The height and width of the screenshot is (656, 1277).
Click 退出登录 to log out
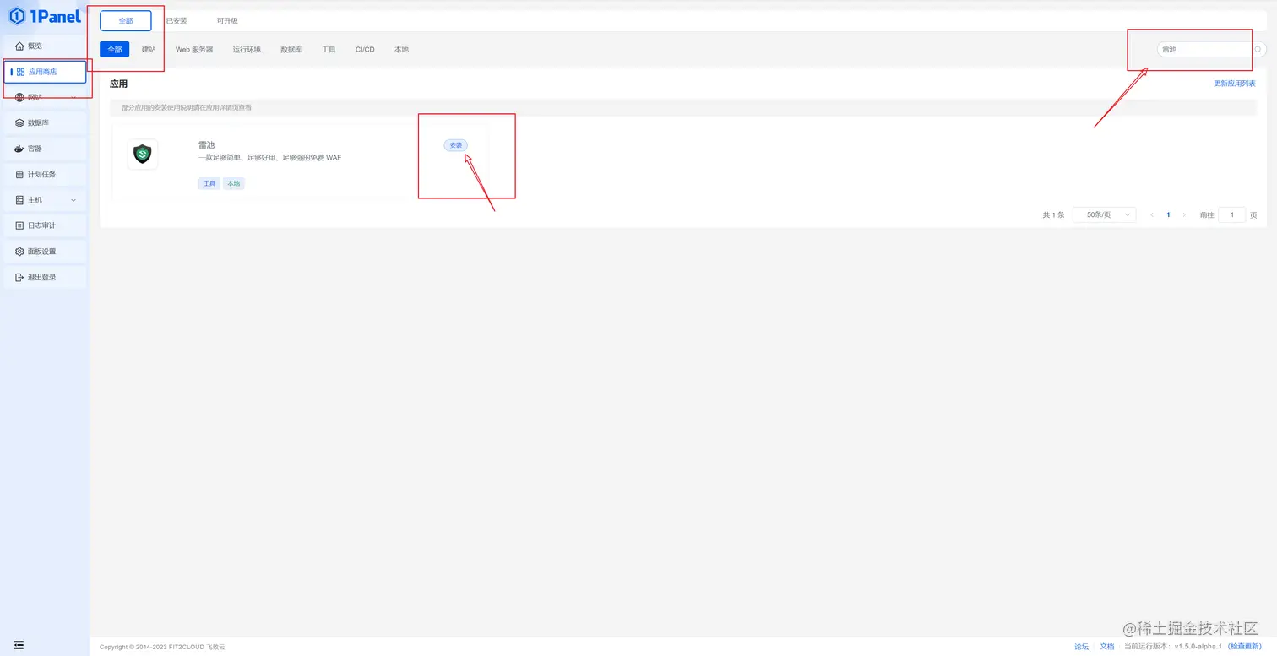coord(45,277)
